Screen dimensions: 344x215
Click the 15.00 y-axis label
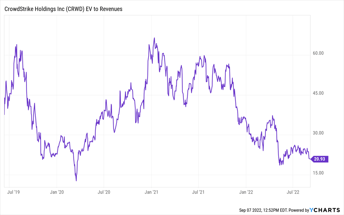[x=318, y=173]
